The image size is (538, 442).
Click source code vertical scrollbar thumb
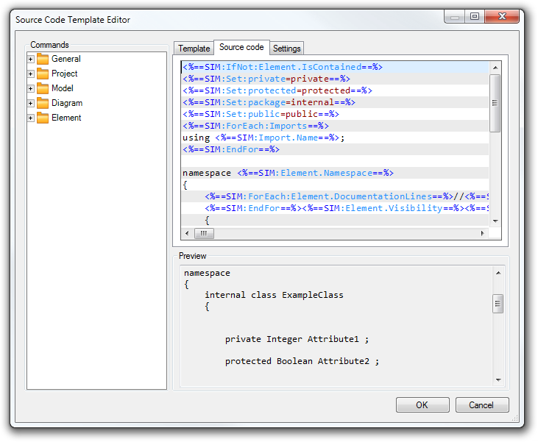495,103
